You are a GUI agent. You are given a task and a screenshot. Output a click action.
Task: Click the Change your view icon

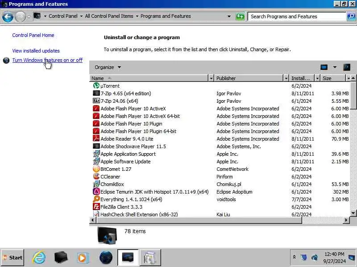324,67
